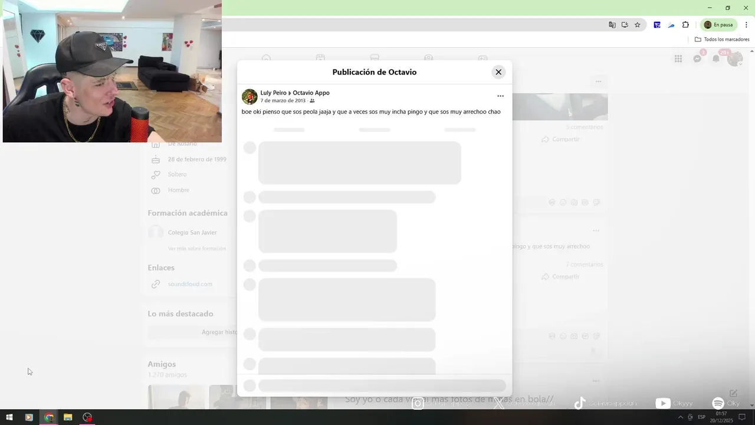
Task: Click the media player taskbar icon
Action: tap(28, 417)
